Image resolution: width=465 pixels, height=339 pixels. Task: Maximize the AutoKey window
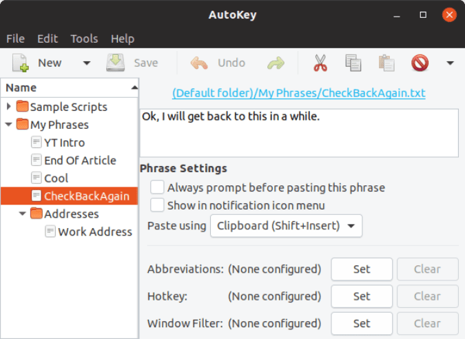[x=423, y=15]
